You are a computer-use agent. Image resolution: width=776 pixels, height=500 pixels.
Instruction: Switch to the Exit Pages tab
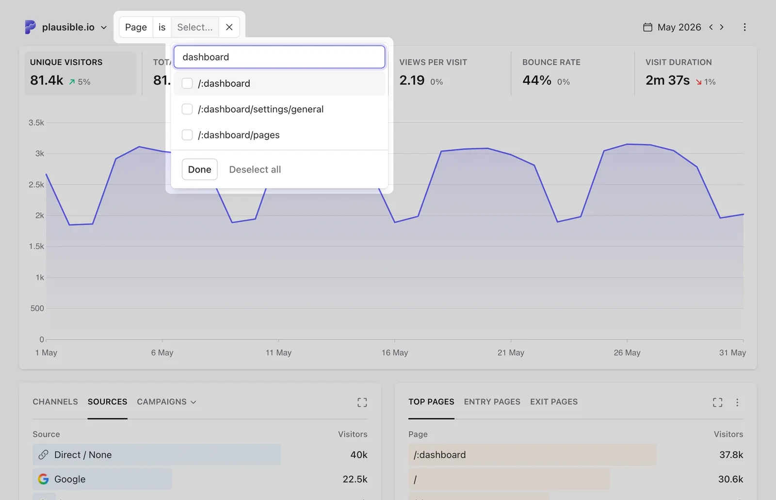point(554,402)
